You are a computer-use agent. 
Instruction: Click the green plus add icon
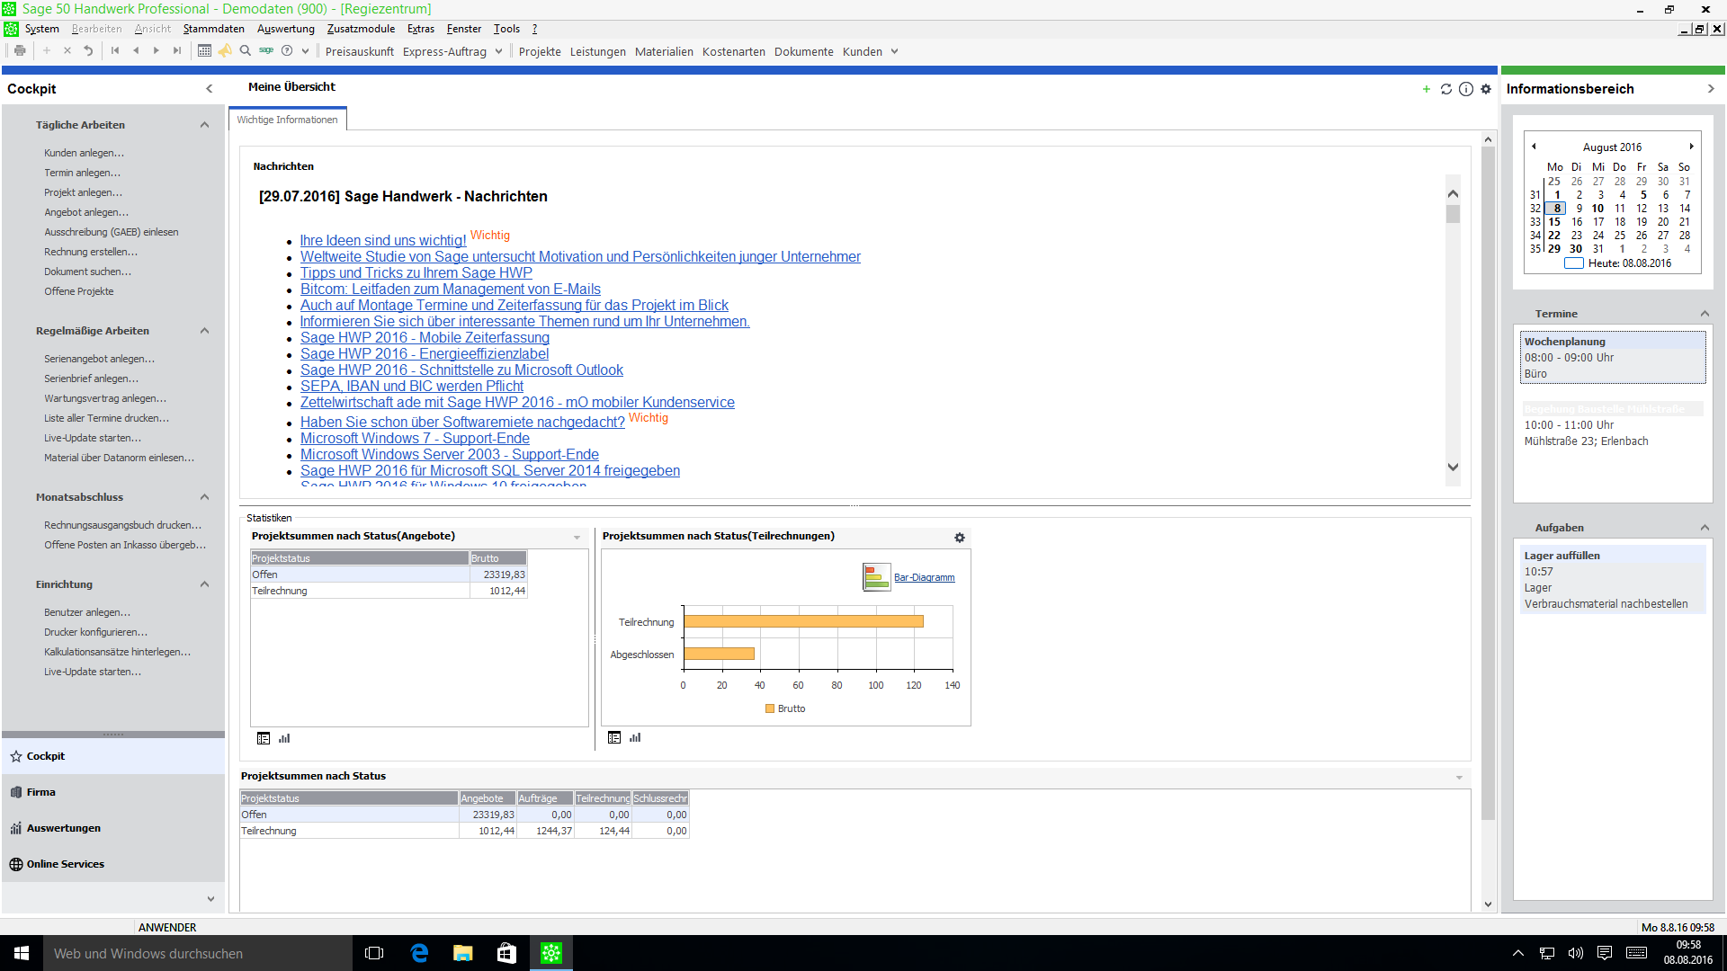[1427, 89]
